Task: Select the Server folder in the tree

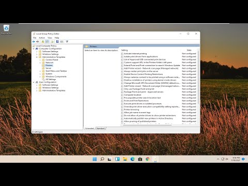Action: [x=49, y=68]
